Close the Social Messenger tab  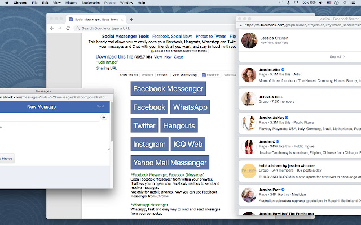click(x=122, y=19)
